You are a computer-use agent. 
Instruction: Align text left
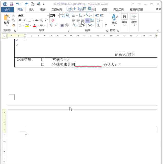coord(73,20)
